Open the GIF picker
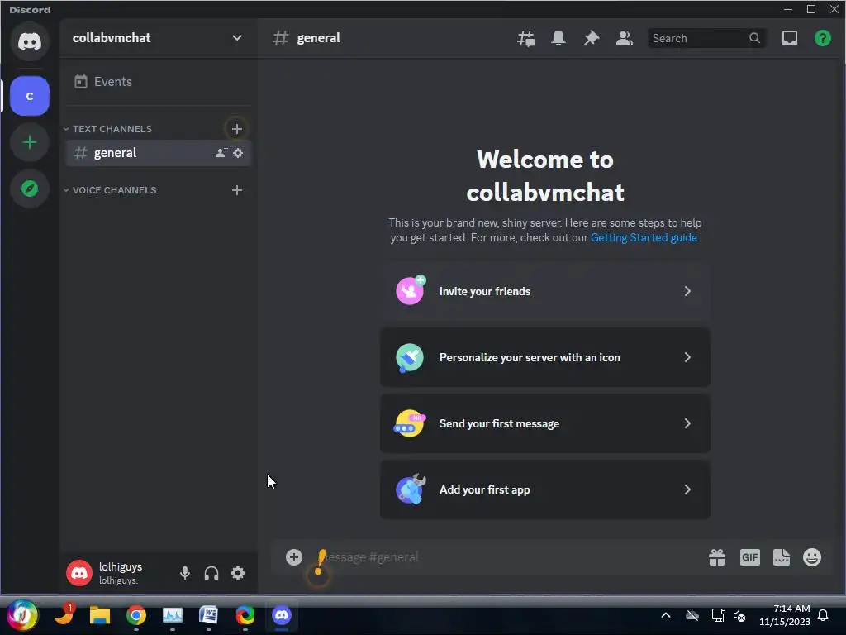Image resolution: width=846 pixels, height=635 pixels. pyautogui.click(x=750, y=557)
